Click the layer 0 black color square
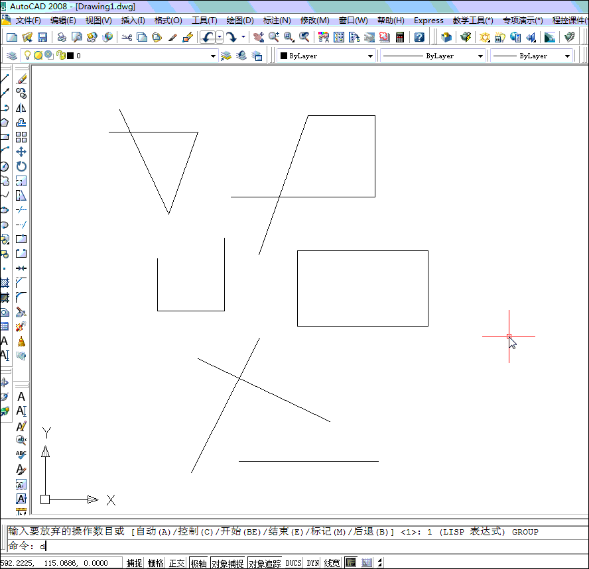 70,56
